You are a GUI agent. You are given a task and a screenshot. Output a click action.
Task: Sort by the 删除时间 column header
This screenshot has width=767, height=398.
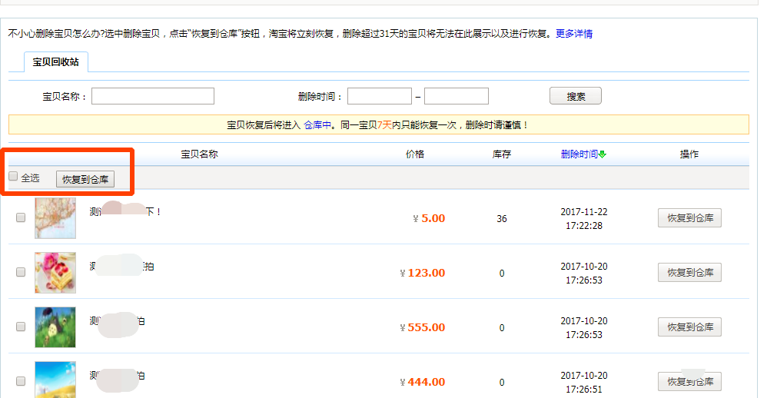coord(579,154)
